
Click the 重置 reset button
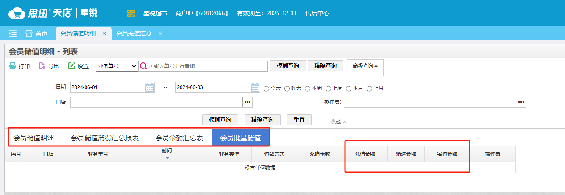(299, 120)
